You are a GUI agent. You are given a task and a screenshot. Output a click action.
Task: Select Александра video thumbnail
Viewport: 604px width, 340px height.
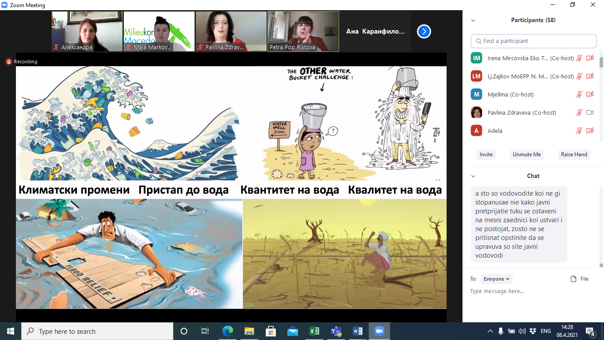(x=87, y=31)
